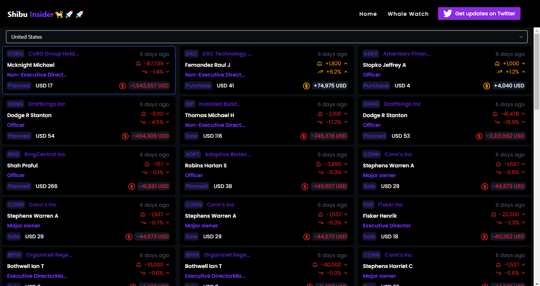Click the uptrend arrow icon beside +1.2%

coord(499,72)
